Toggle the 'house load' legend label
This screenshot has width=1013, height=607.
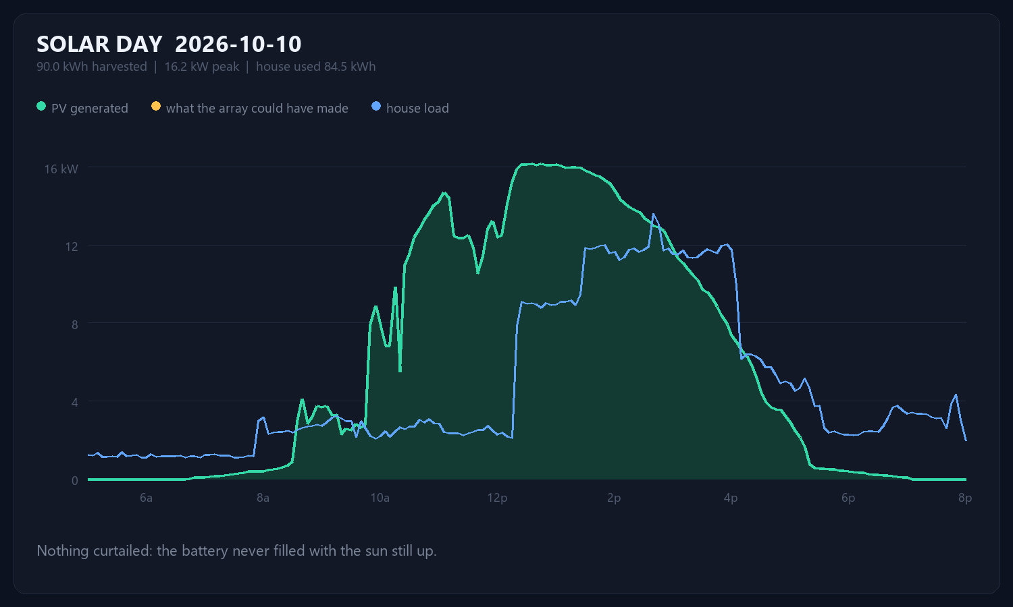point(417,109)
